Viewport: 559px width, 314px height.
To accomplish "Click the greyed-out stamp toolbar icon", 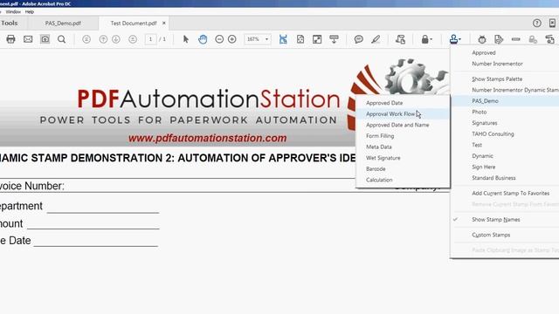I will pyautogui.click(x=533, y=39).
